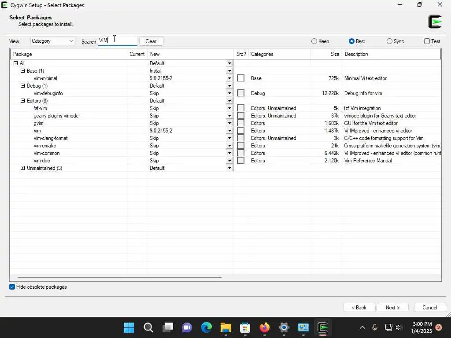Screen dimensions: 451x338
Task: Click the horizontal scrollbar of package list
Action: click(x=119, y=277)
